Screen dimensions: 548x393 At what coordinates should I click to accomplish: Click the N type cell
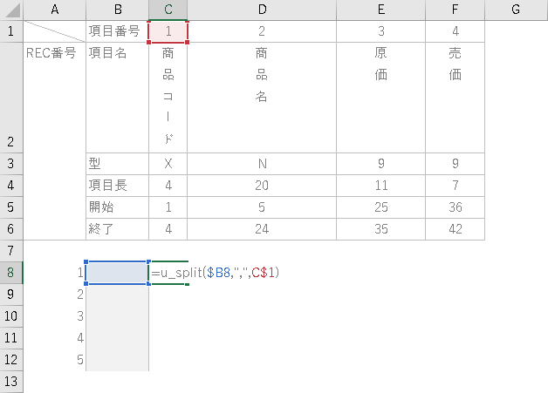coord(262,164)
